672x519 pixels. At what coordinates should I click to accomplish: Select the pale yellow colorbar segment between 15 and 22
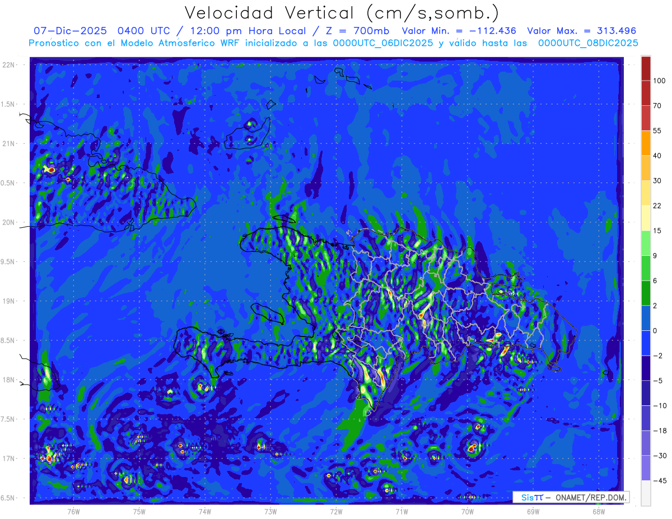[646, 218]
